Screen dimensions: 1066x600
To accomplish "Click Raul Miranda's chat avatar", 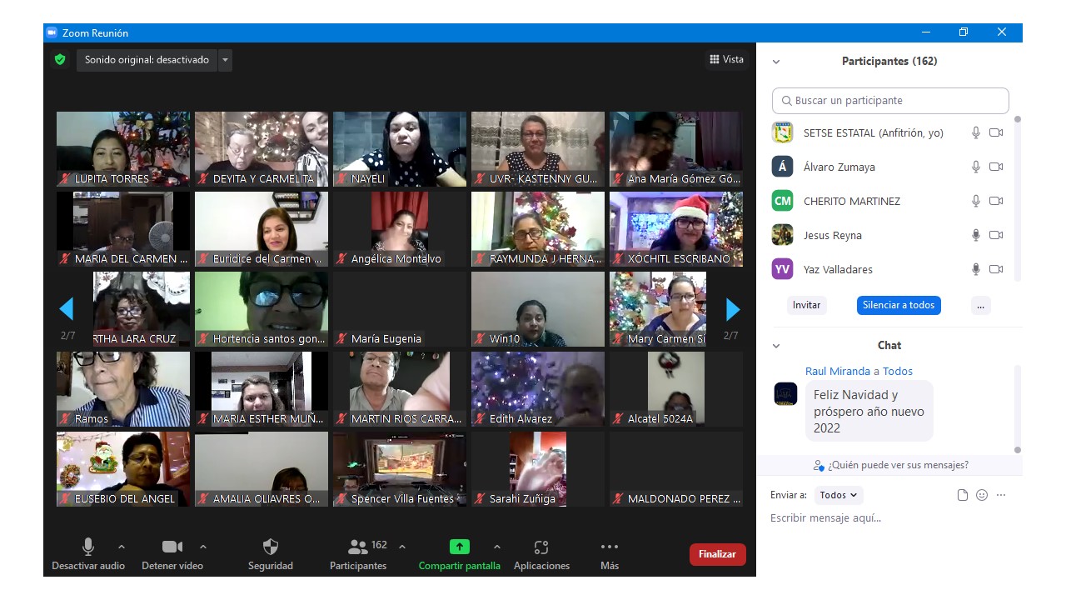I will (785, 393).
